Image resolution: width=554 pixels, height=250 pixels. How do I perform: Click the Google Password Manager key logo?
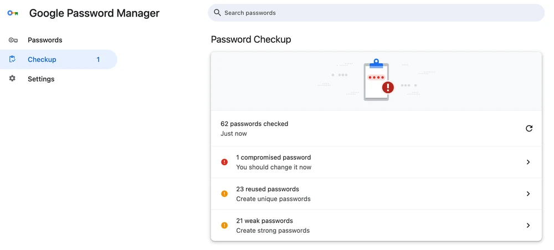13,13
